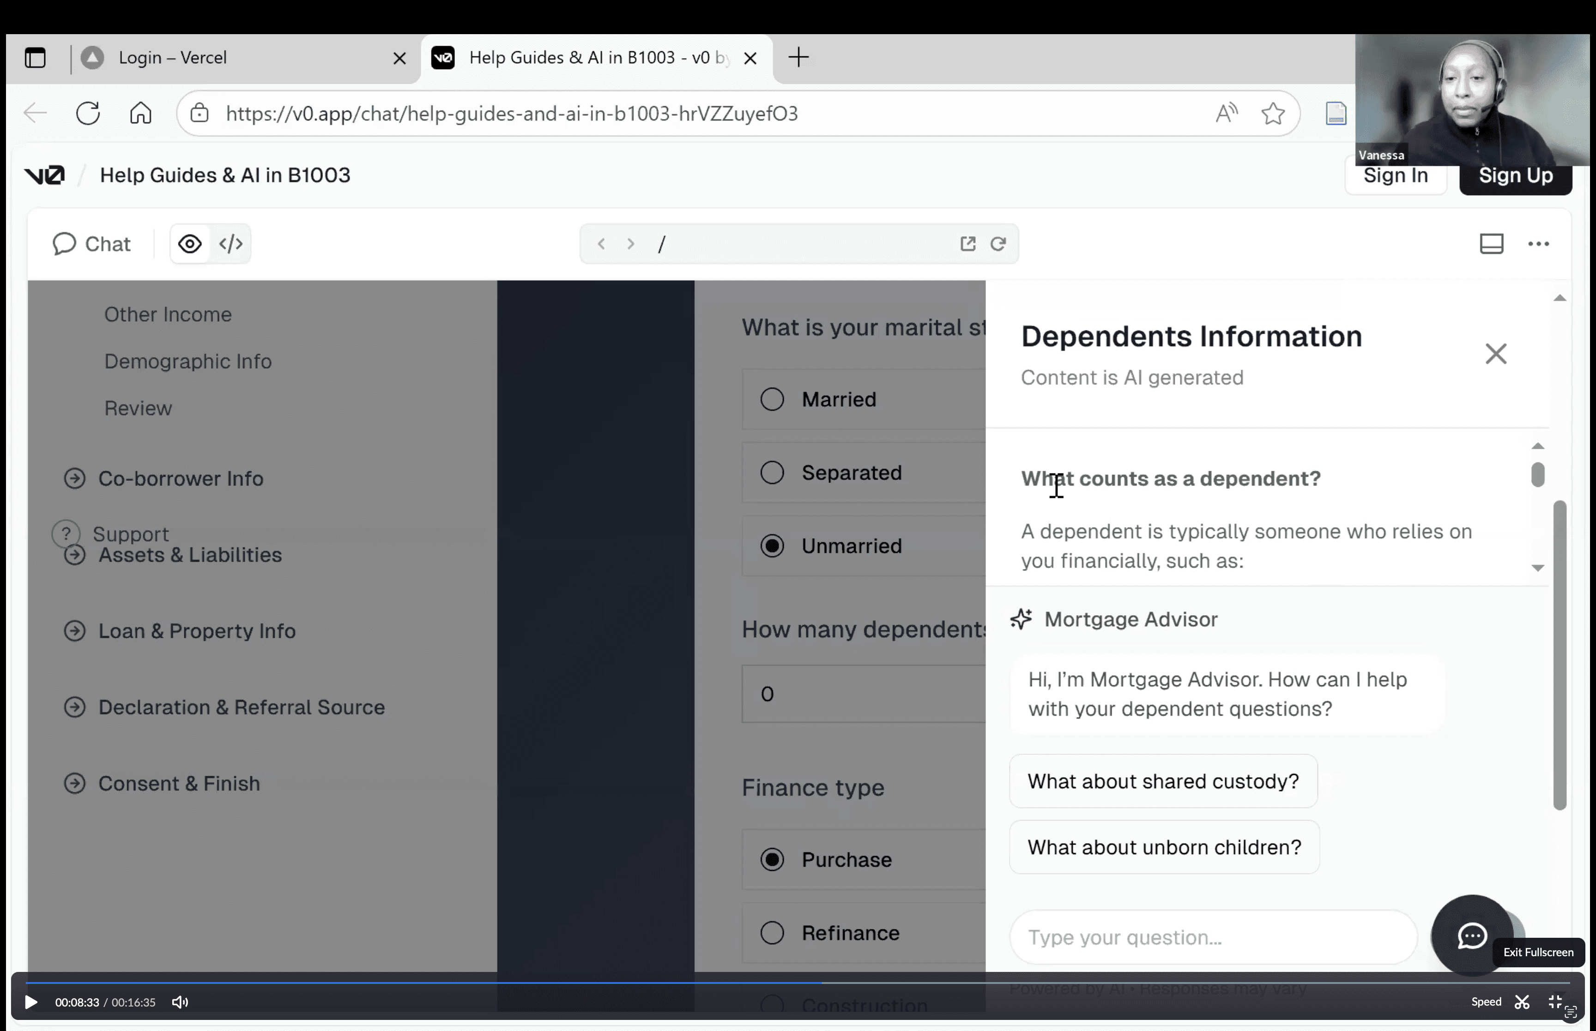Open the three-dot more options menu
1596x1031 pixels.
(1538, 244)
